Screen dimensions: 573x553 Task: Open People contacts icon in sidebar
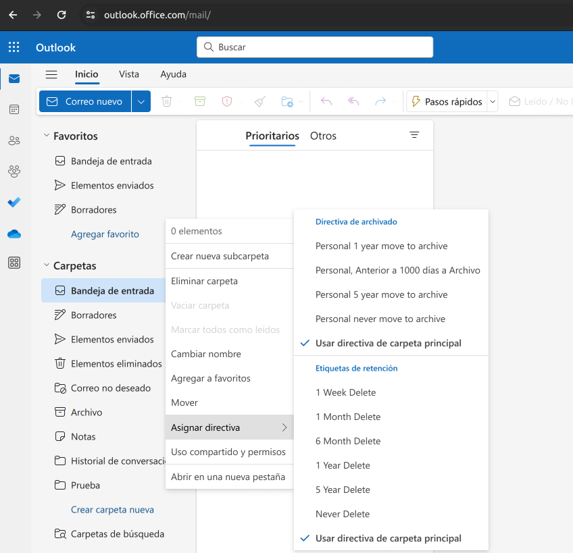tap(14, 140)
